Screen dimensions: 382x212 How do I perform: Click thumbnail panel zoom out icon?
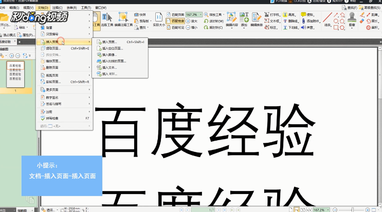[x=17, y=55]
